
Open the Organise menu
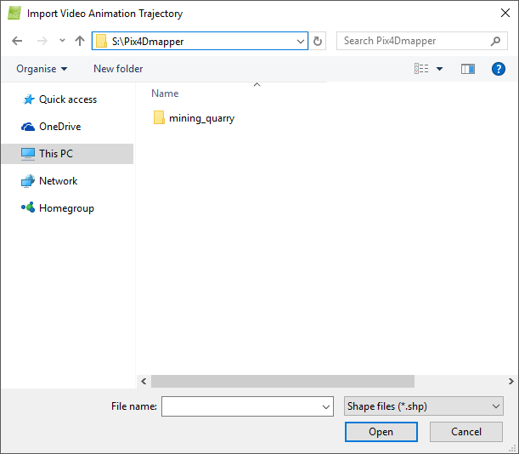(x=41, y=69)
